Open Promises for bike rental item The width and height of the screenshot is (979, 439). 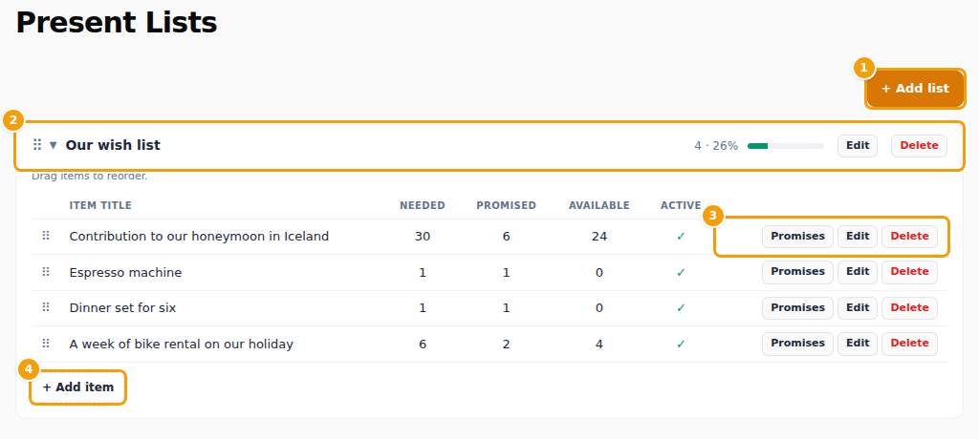(797, 344)
